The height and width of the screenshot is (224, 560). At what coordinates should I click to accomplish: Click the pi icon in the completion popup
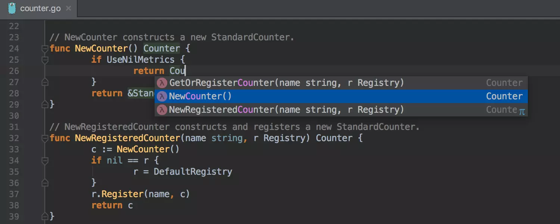click(522, 111)
